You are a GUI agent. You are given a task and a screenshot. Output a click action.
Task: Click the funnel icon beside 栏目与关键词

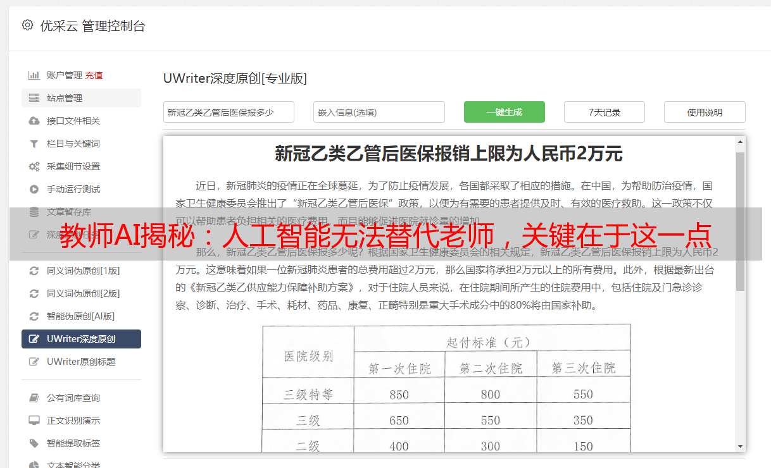34,144
